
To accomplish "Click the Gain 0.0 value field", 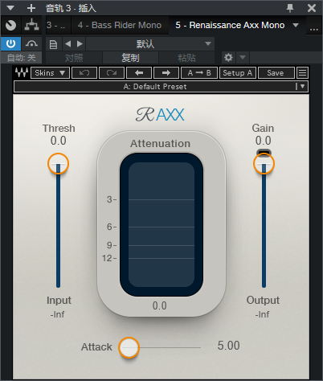I will [263, 141].
